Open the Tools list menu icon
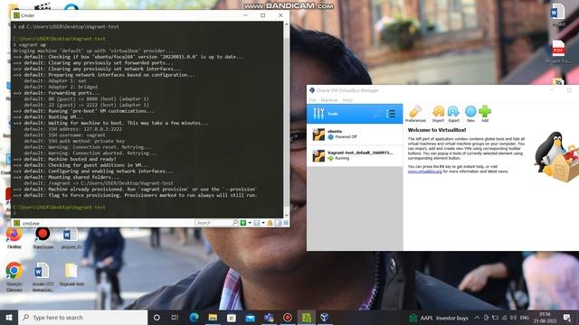The image size is (579, 325). (x=391, y=114)
